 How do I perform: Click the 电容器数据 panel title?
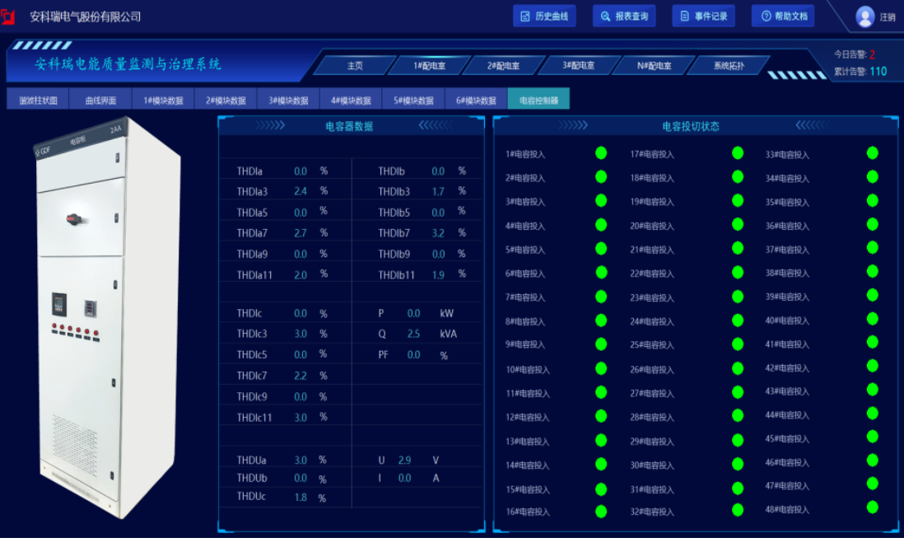(x=349, y=126)
